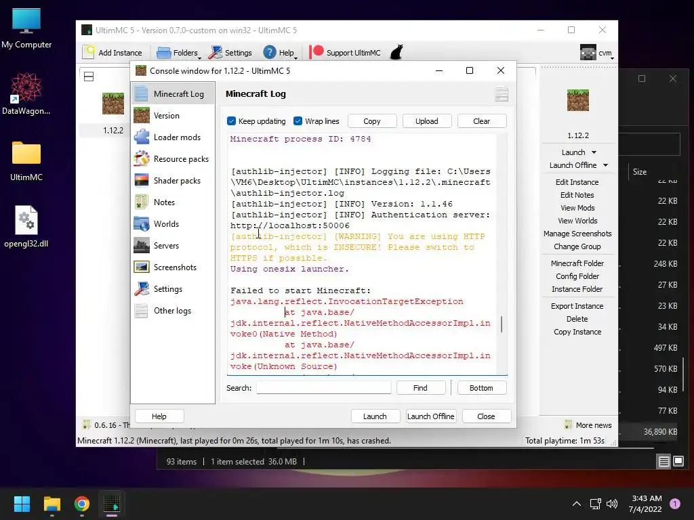Click Launch Offline in console footer

point(430,416)
